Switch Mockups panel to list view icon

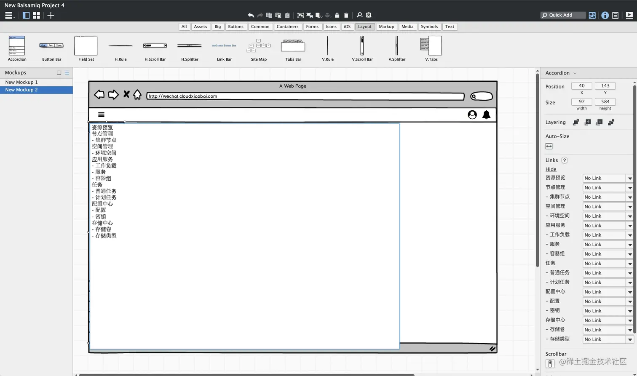click(x=67, y=73)
